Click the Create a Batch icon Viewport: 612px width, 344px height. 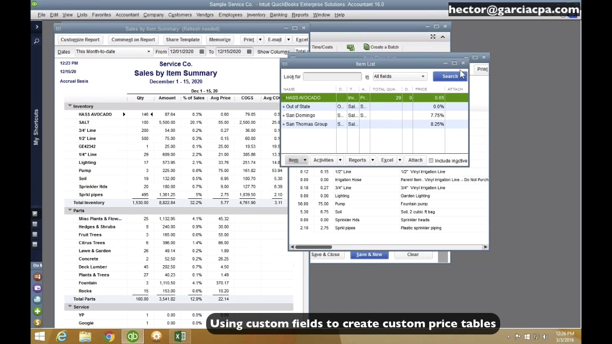click(367, 47)
